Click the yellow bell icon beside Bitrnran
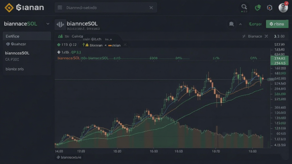292x164 pixels. [x=87, y=45]
